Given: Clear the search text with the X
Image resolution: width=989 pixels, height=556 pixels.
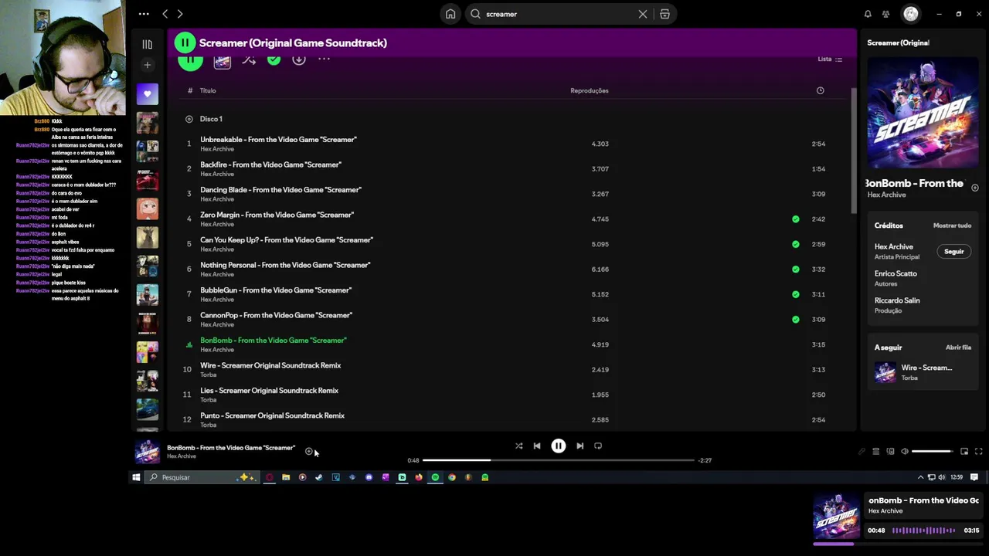Looking at the screenshot, I should (x=642, y=14).
